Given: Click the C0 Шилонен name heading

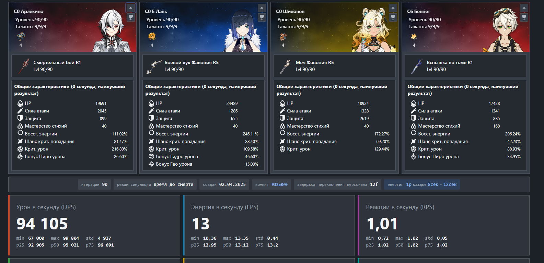Looking at the screenshot, I should click(x=290, y=11).
